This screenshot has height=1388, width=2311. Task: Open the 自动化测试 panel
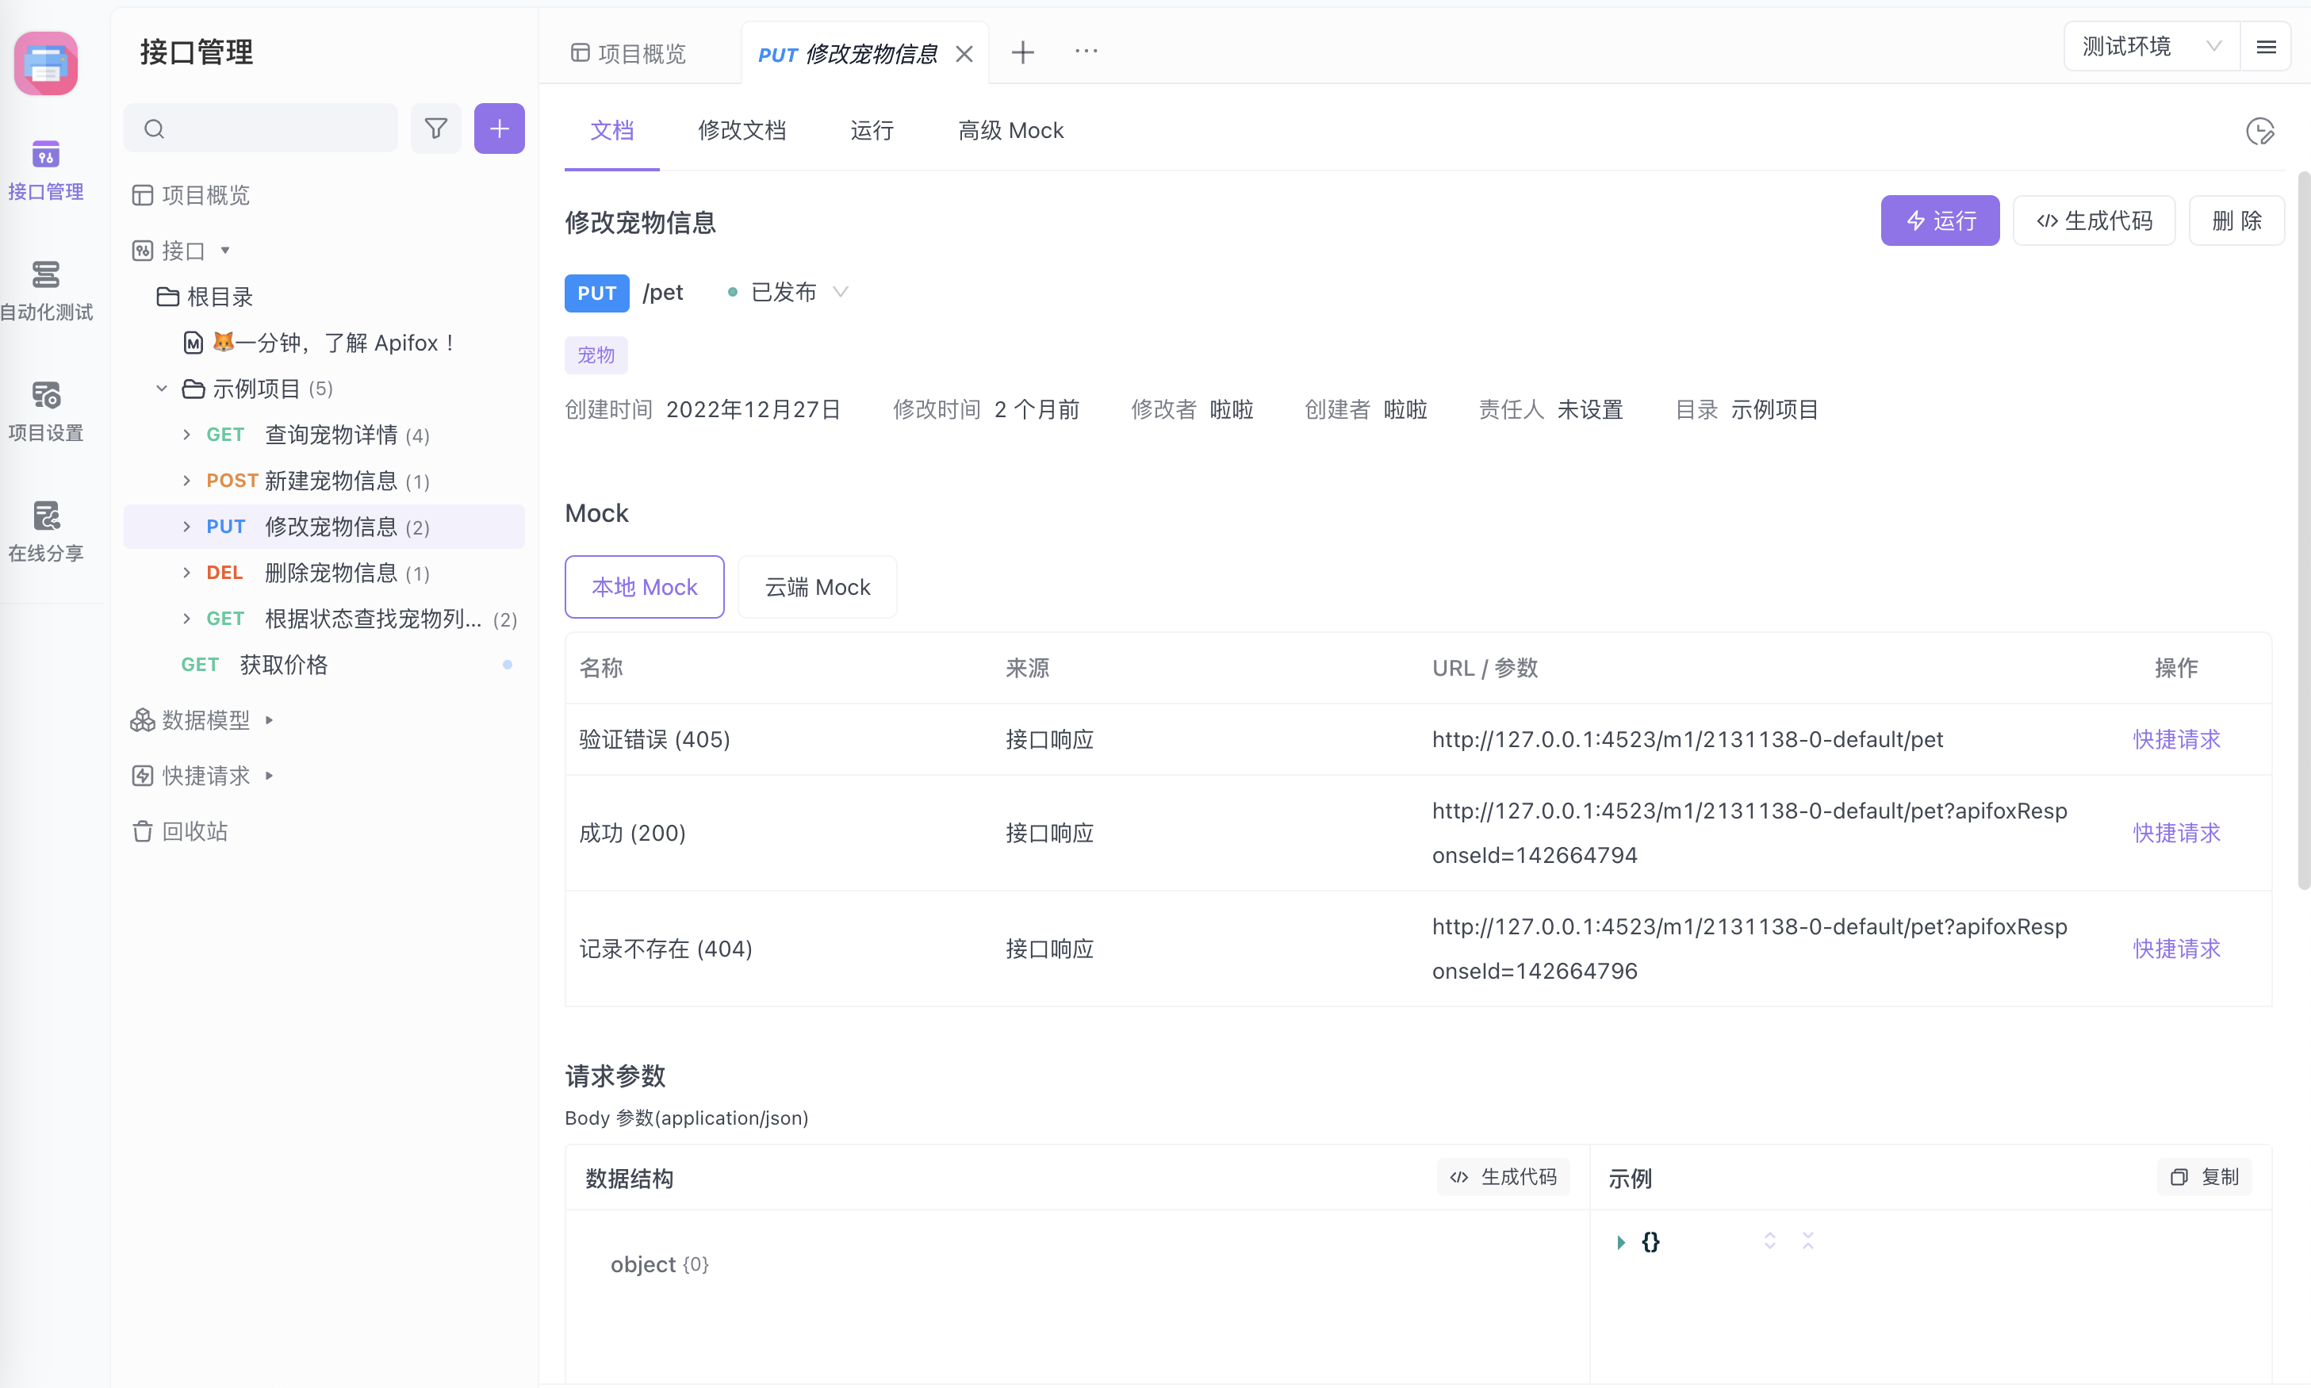(46, 290)
